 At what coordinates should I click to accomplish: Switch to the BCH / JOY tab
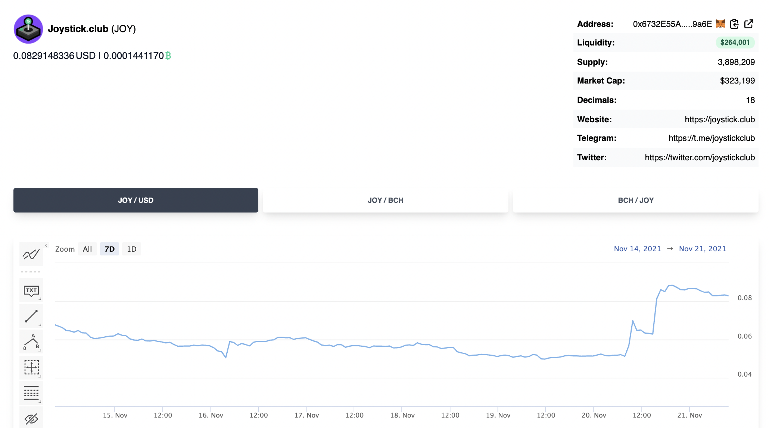click(636, 200)
